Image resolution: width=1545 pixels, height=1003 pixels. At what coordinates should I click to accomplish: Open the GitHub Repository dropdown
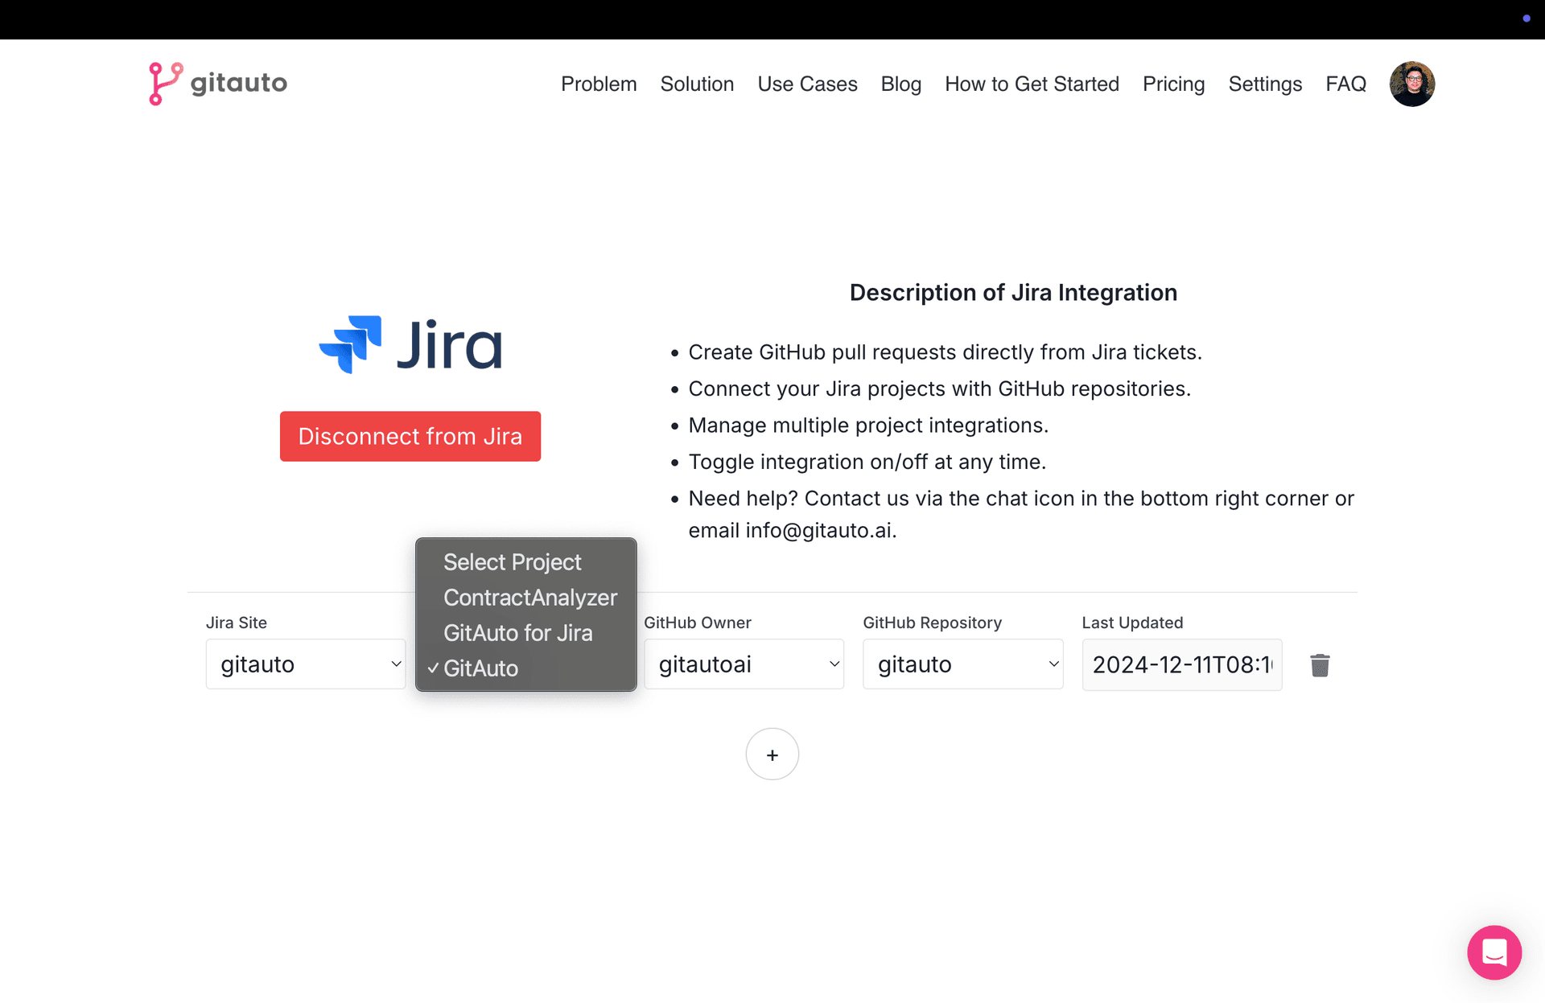pos(962,664)
